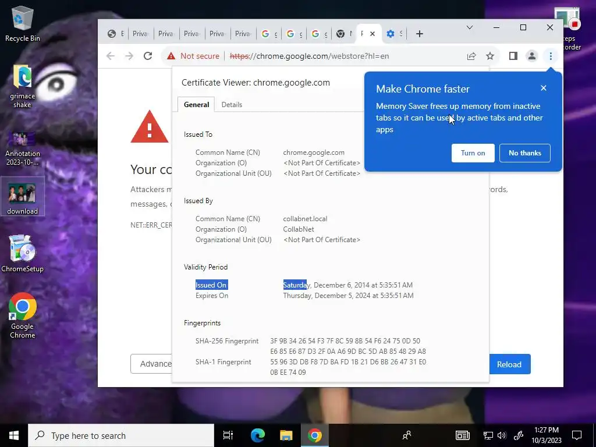Click the share this page icon
The image size is (596, 447).
pyautogui.click(x=471, y=56)
